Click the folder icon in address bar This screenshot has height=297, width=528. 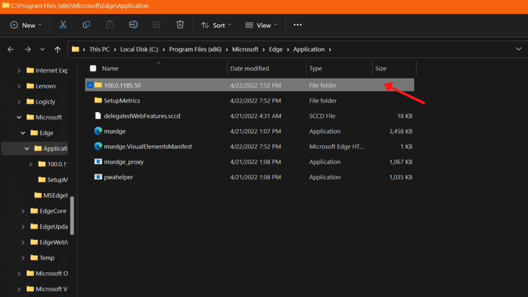(x=75, y=49)
